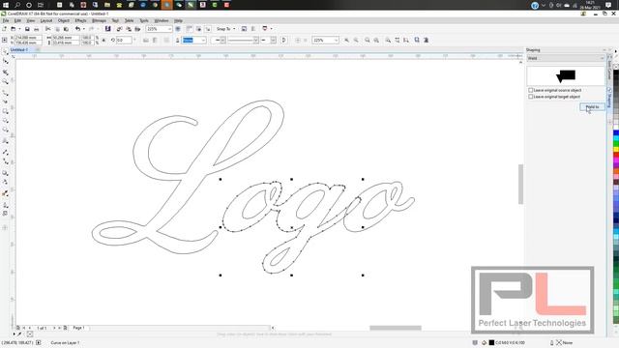This screenshot has height=348, width=619.
Task: Open the Object menu
Action: (x=64, y=20)
